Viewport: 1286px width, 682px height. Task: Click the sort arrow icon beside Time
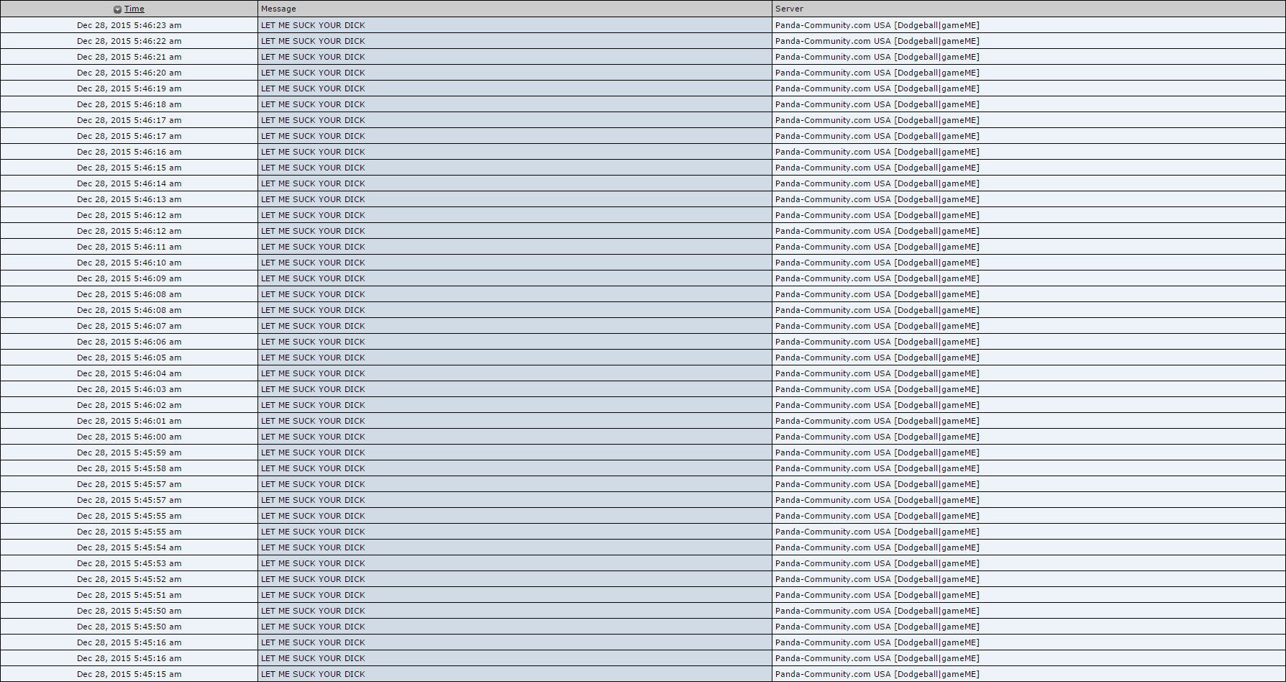point(117,9)
